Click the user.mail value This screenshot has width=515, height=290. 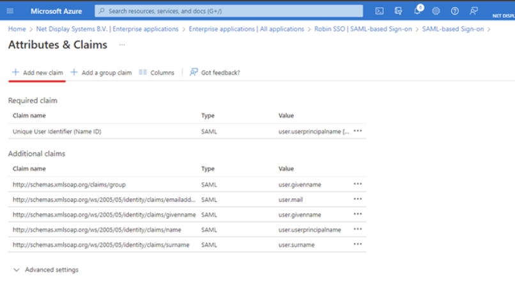click(x=291, y=199)
